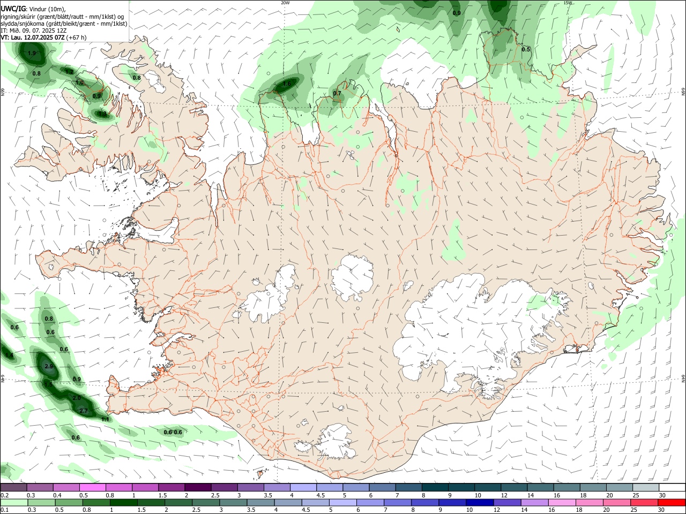Click the '0.5' value in the northeast of the map
686x514 pixels.
click(x=526, y=49)
